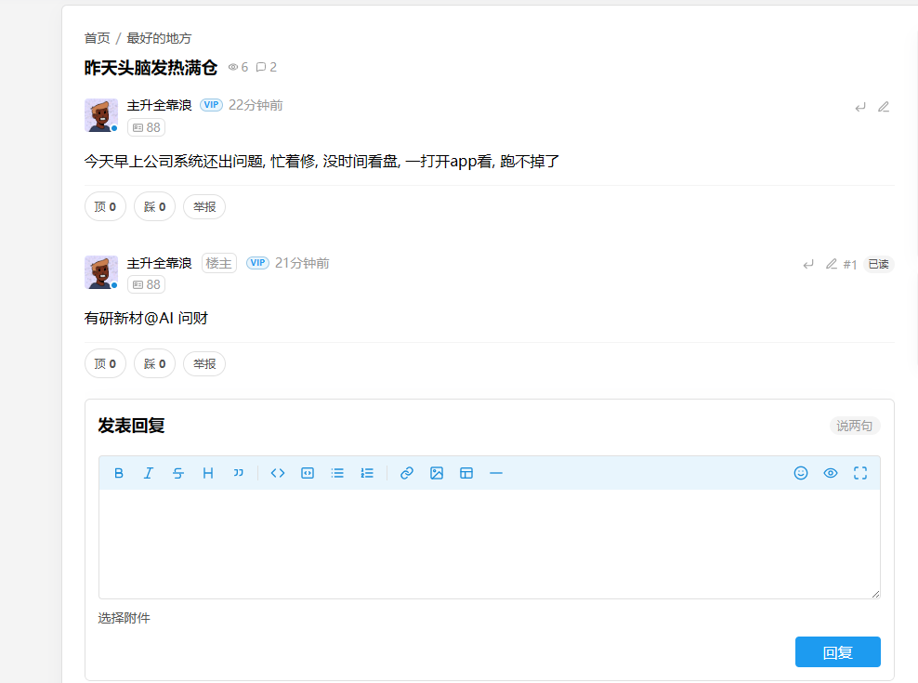Downvote second post with 踩 button
The width and height of the screenshot is (918, 683).
154,363
